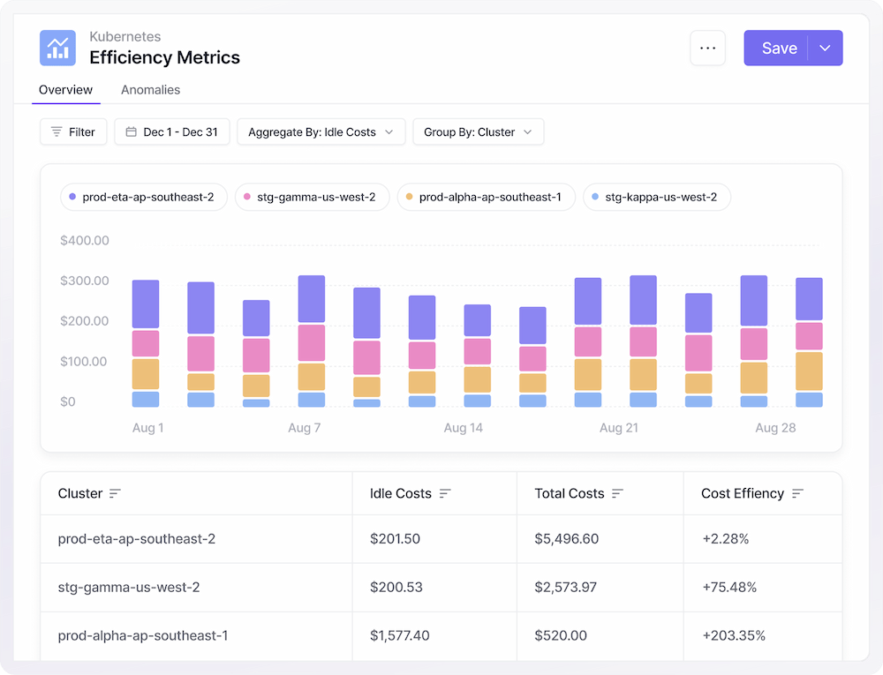Open the Dec 1 - Dec 31 date picker
883x675 pixels.
click(x=172, y=132)
